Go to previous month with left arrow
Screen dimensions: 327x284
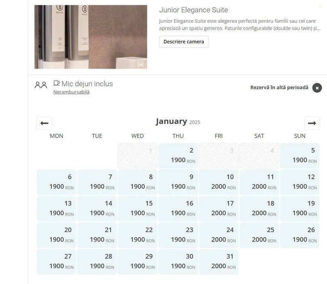click(44, 123)
